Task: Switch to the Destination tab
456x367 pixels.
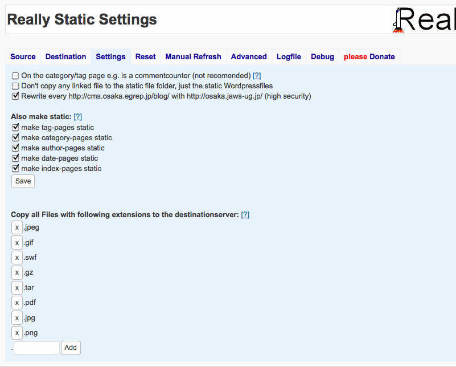Action: pyautogui.click(x=65, y=56)
